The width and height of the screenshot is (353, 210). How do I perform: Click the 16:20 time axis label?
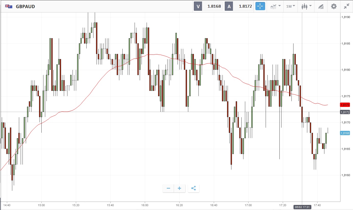pyautogui.click(x=179, y=205)
